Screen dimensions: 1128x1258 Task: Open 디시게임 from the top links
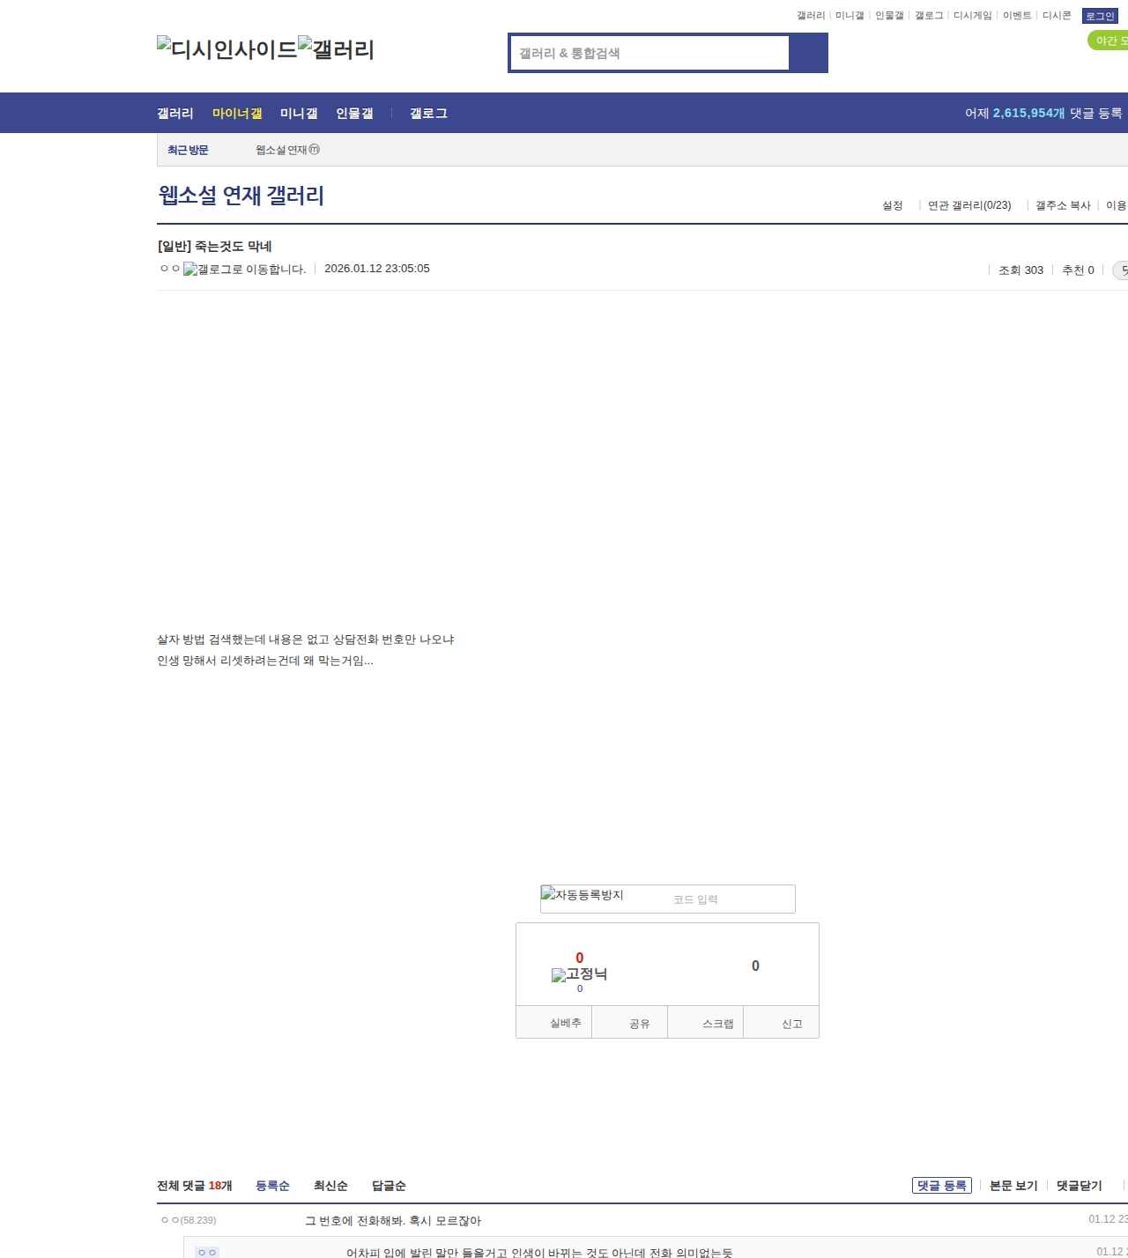click(x=973, y=16)
